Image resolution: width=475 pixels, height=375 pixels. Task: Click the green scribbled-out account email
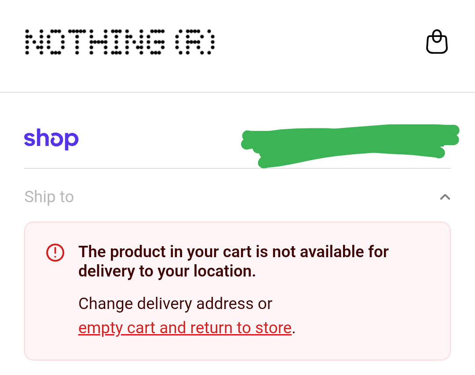(x=350, y=145)
